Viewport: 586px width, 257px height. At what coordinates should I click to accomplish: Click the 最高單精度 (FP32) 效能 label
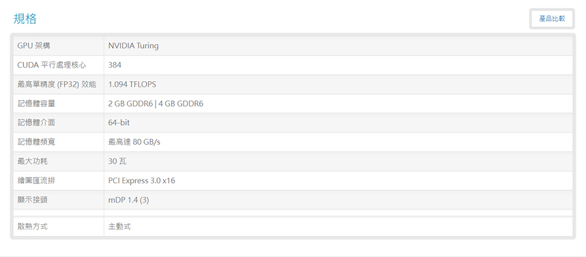coord(57,85)
